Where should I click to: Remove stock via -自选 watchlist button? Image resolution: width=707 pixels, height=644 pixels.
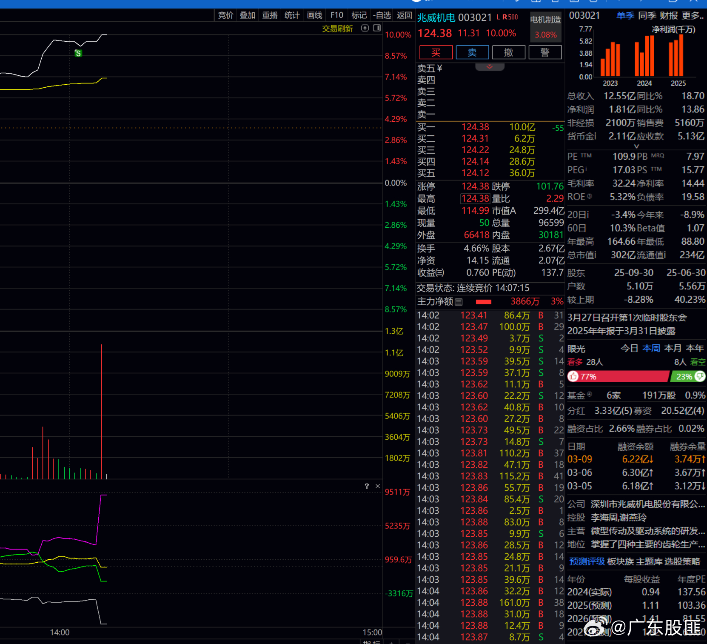tap(382, 15)
